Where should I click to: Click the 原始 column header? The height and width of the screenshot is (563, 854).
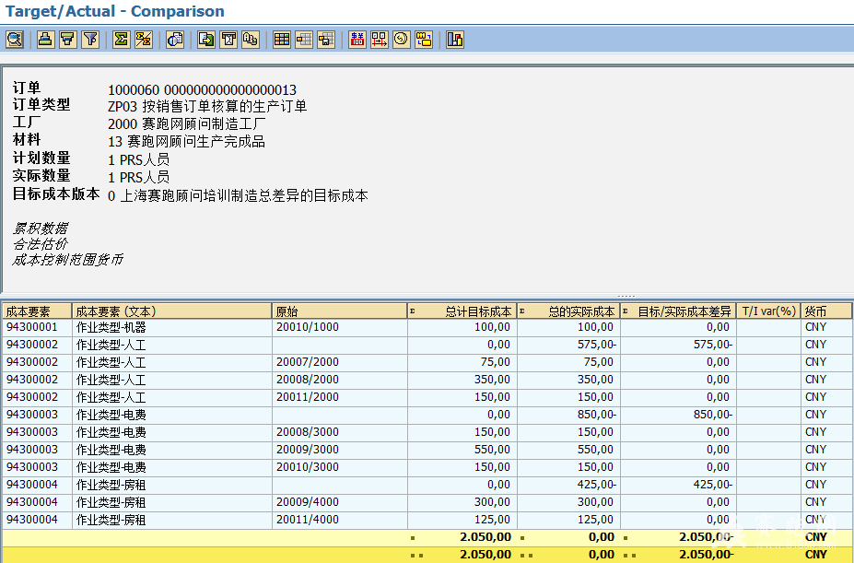coord(340,311)
